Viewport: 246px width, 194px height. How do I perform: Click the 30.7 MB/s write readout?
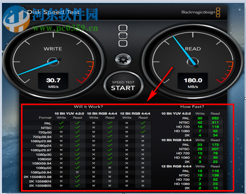coord(53,81)
